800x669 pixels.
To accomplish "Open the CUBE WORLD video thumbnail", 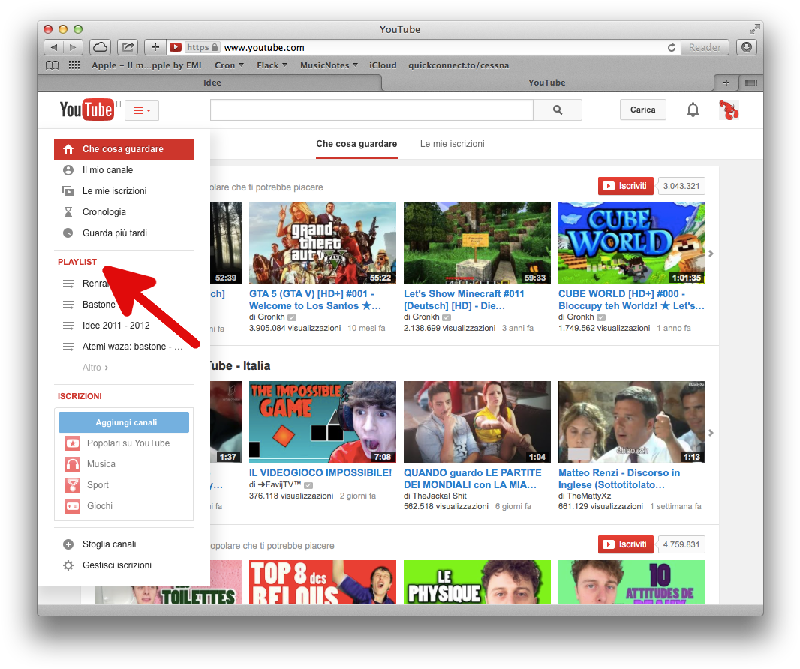I will [x=631, y=243].
